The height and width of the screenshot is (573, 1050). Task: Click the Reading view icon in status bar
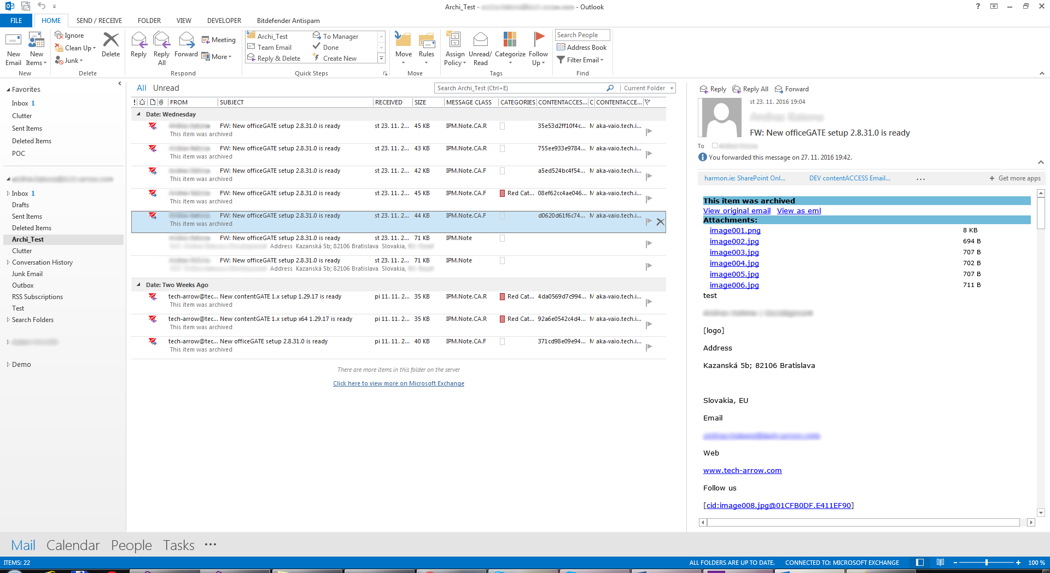tap(940, 563)
